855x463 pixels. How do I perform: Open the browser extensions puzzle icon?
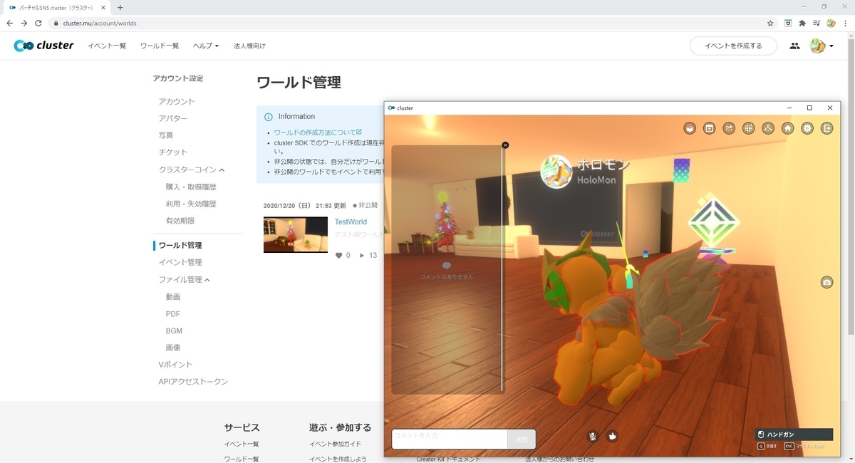pos(802,23)
